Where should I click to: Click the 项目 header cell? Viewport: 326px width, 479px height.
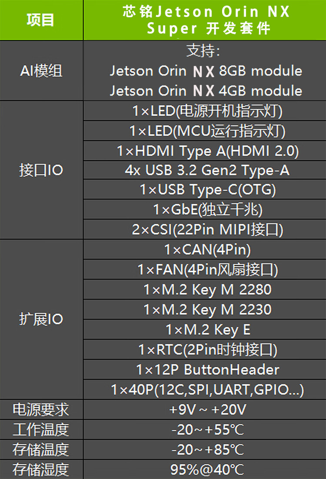[41, 20]
